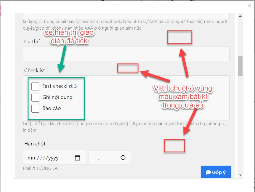Click the scrollbar up arrow

tap(240, 16)
